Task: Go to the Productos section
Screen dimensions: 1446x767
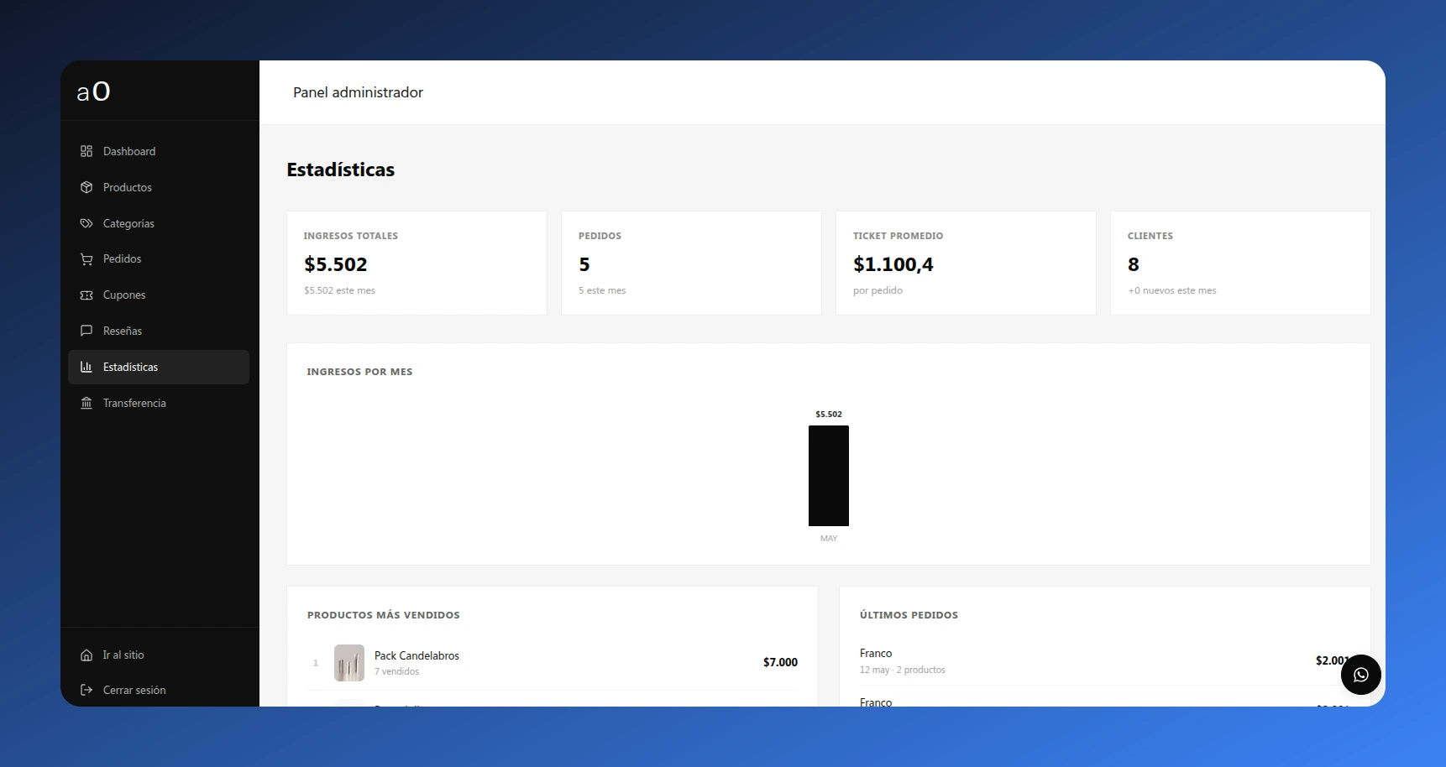Action: tap(159, 187)
